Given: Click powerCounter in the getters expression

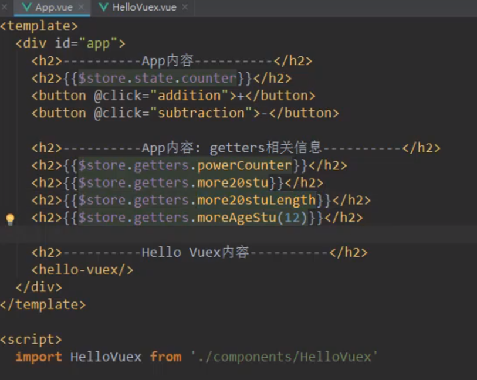Looking at the screenshot, I should [245, 165].
